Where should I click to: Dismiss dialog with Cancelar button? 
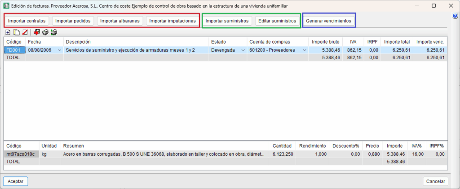pos(436,181)
